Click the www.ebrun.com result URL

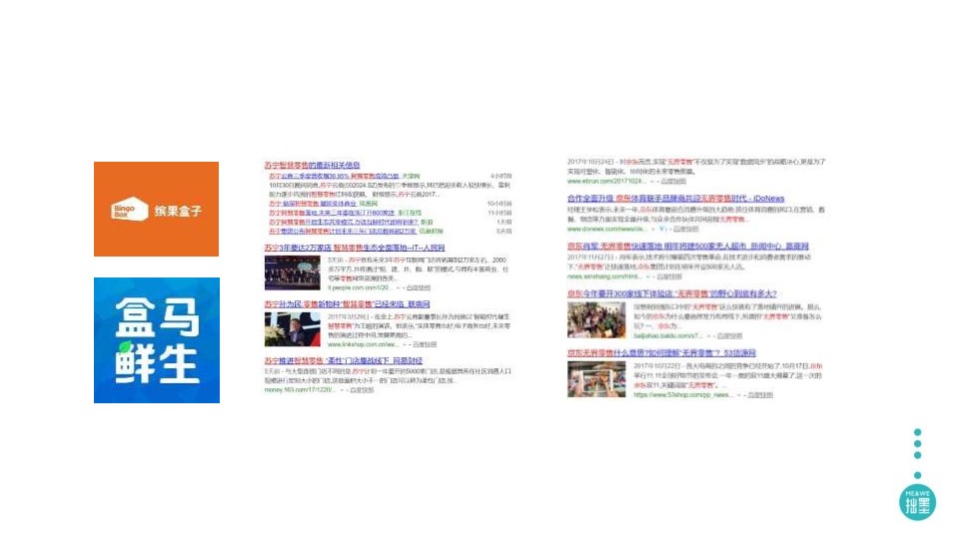tap(606, 181)
